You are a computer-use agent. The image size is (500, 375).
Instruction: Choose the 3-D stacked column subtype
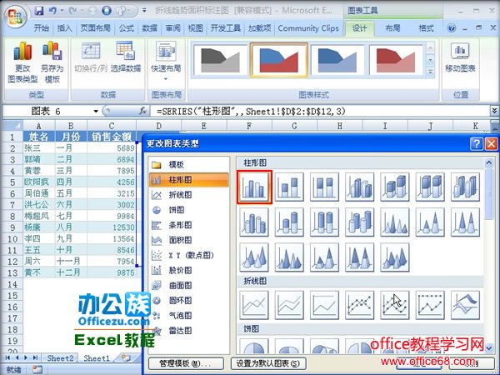394,187
